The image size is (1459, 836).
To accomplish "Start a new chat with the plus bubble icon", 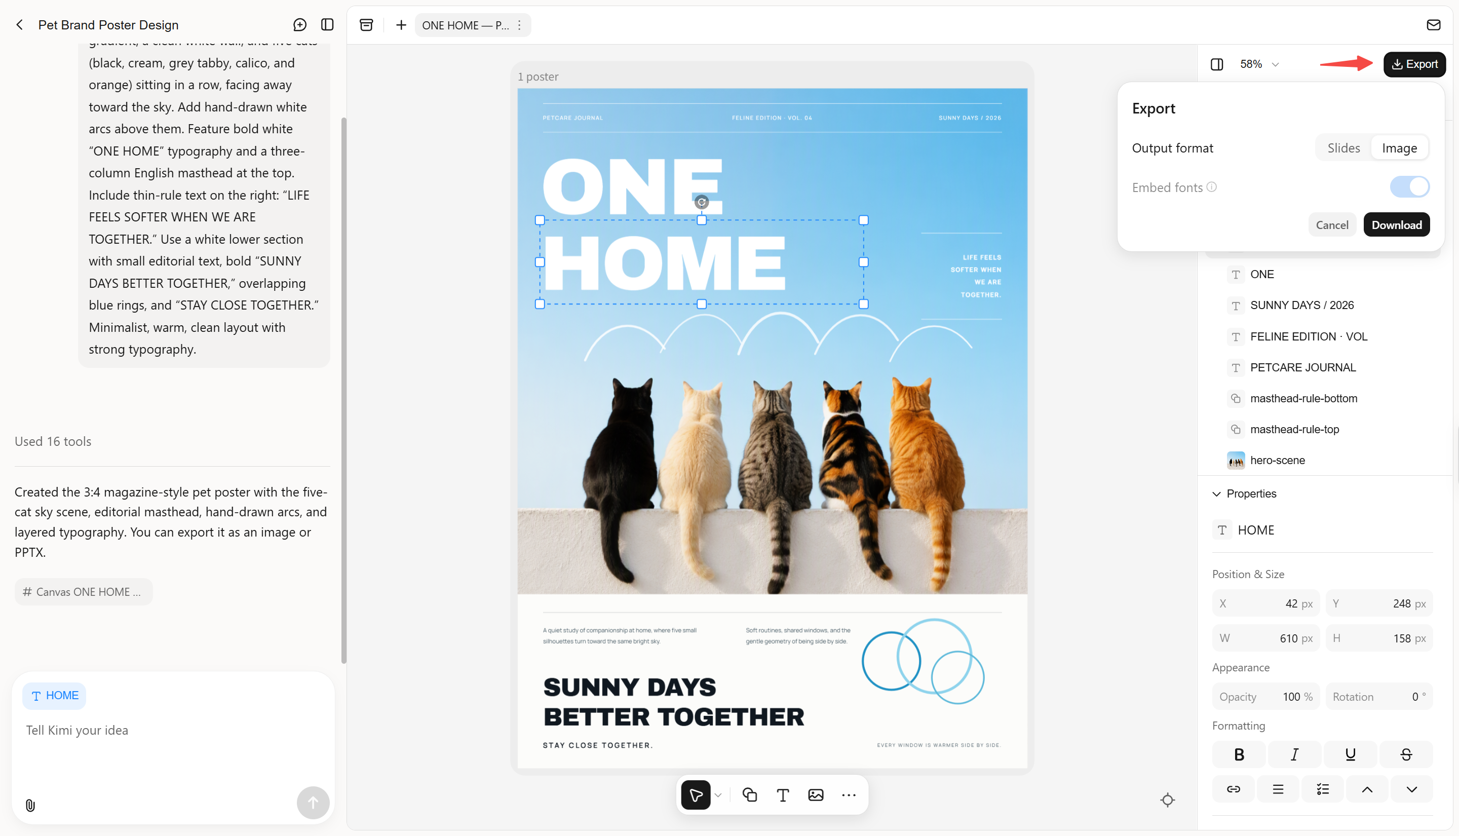I will click(299, 25).
